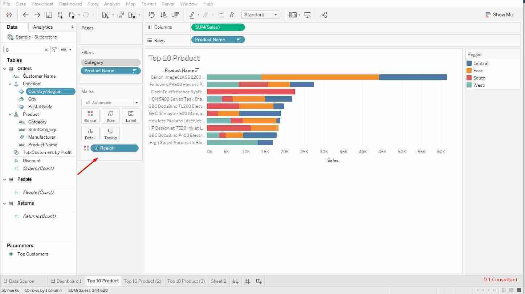Switch to the Dashboard 1 tab
The width and height of the screenshot is (525, 294).
point(66,281)
